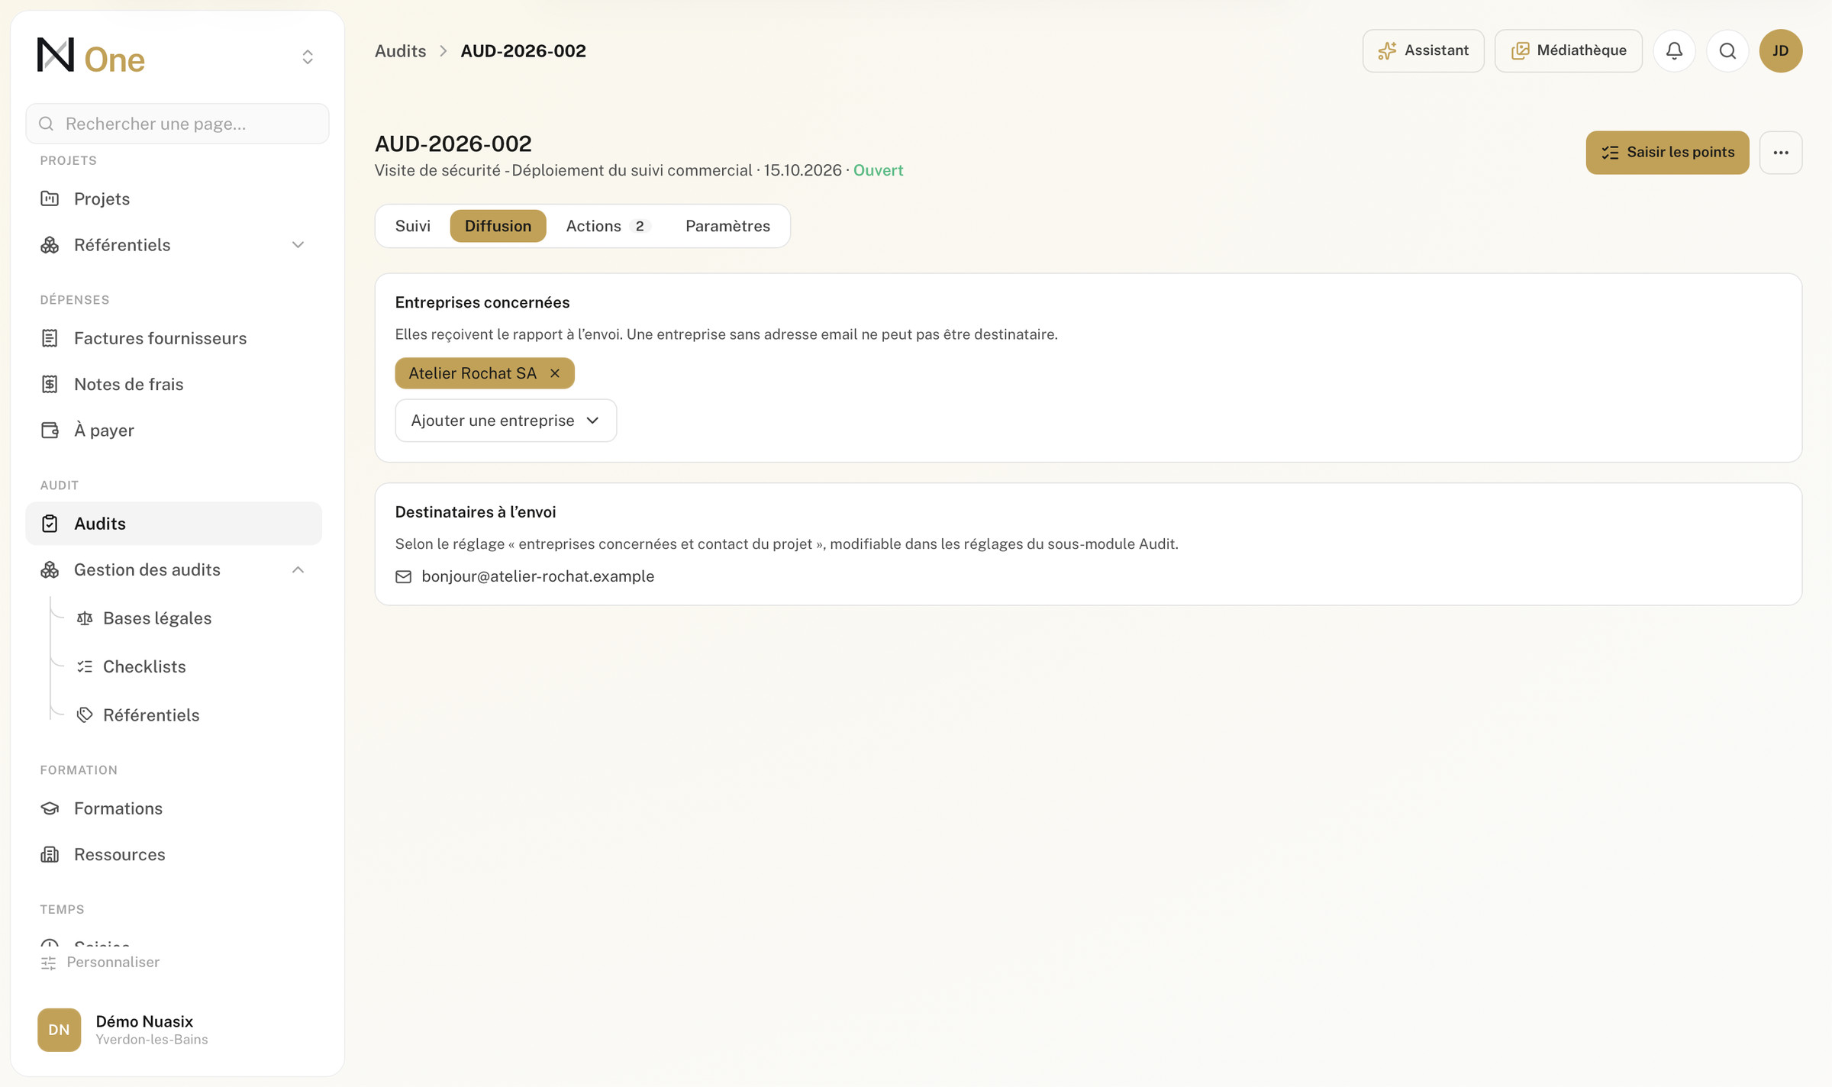1832x1087 pixels.
Task: Click the DN organisation avatar
Action: (x=59, y=1030)
